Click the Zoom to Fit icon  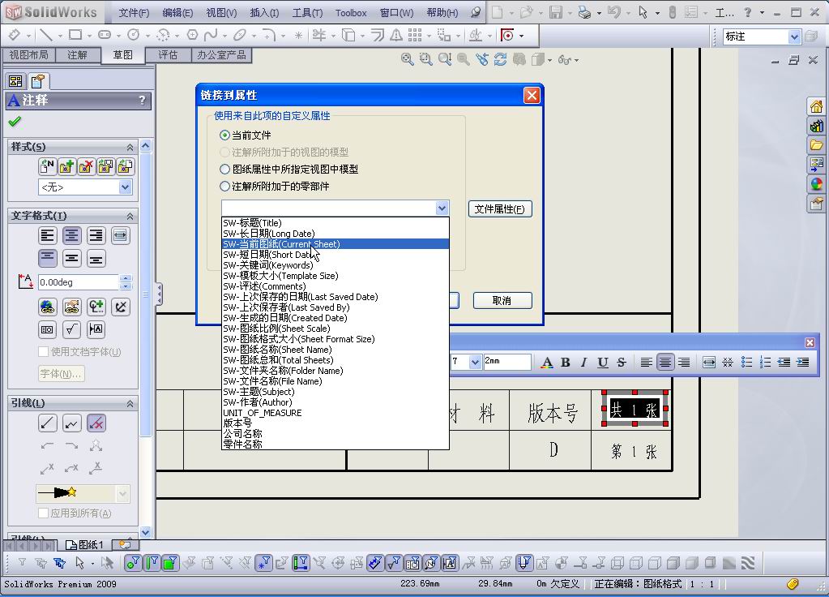click(407, 59)
